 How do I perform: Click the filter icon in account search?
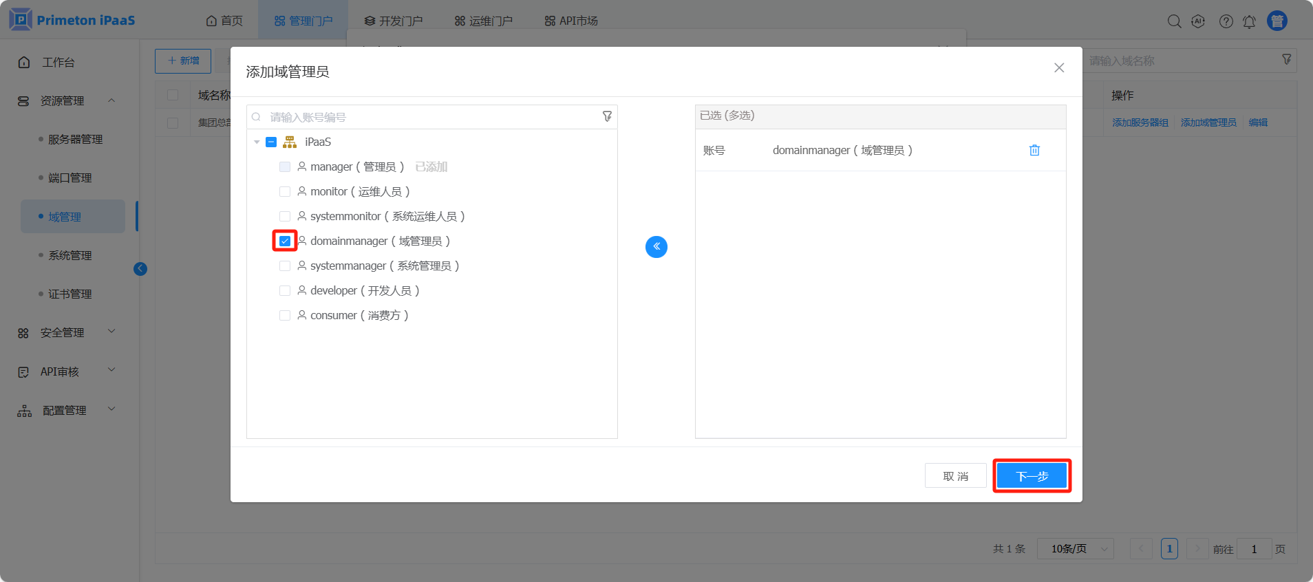pos(607,116)
